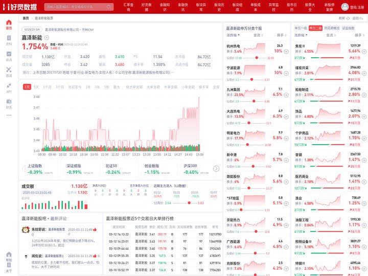The width and height of the screenshot is (368, 276).
Task: Add 明星电力 with its plus icon
Action: (x=286, y=138)
